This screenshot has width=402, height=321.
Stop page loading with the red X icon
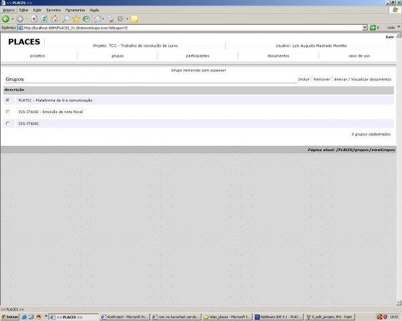click(34, 19)
